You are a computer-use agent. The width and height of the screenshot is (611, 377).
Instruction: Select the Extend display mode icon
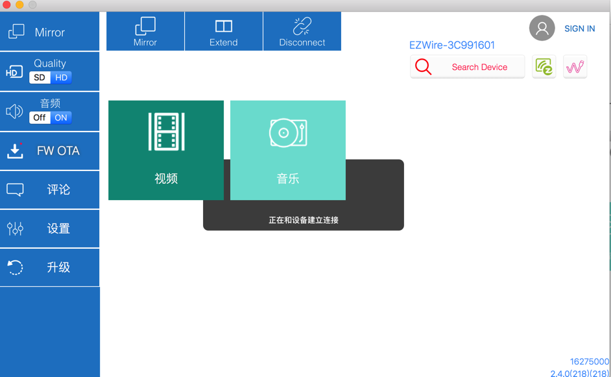point(224,26)
